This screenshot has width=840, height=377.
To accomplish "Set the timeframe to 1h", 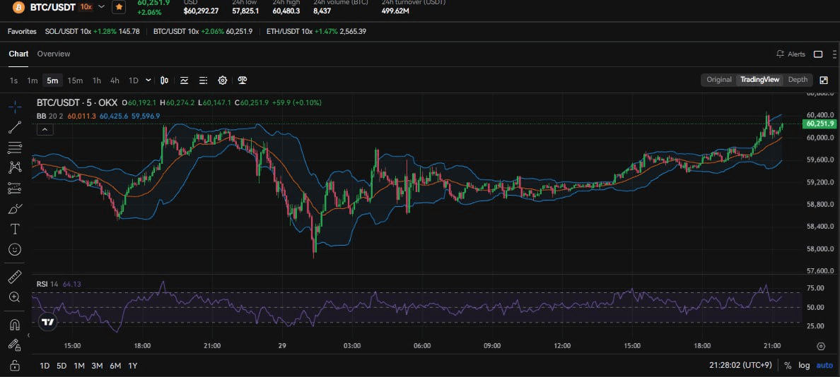I will point(96,80).
